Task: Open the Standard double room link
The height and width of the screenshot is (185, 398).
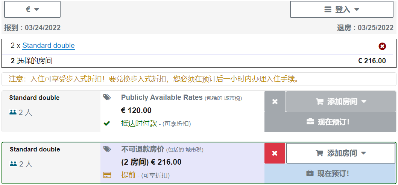Action: pos(49,46)
